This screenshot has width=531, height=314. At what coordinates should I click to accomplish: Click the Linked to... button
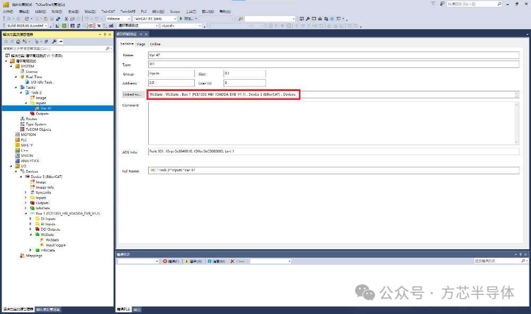133,95
